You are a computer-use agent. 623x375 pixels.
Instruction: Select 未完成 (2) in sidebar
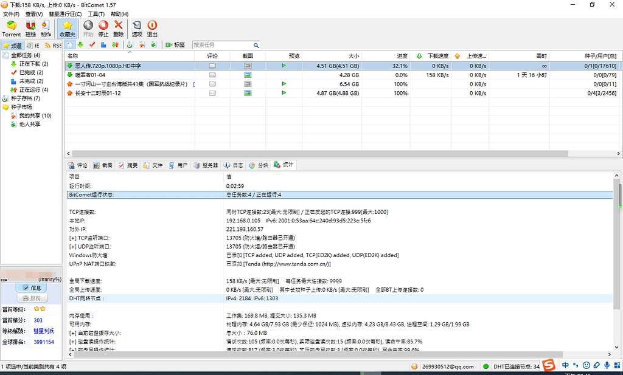(32, 81)
